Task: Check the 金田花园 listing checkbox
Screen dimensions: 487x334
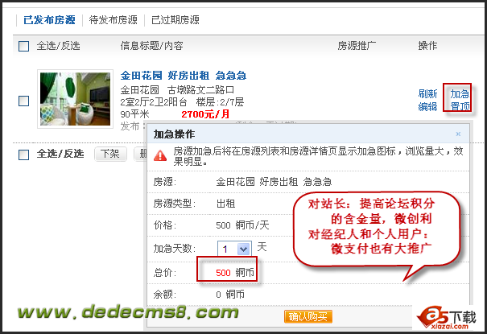Action: pyautogui.click(x=24, y=101)
